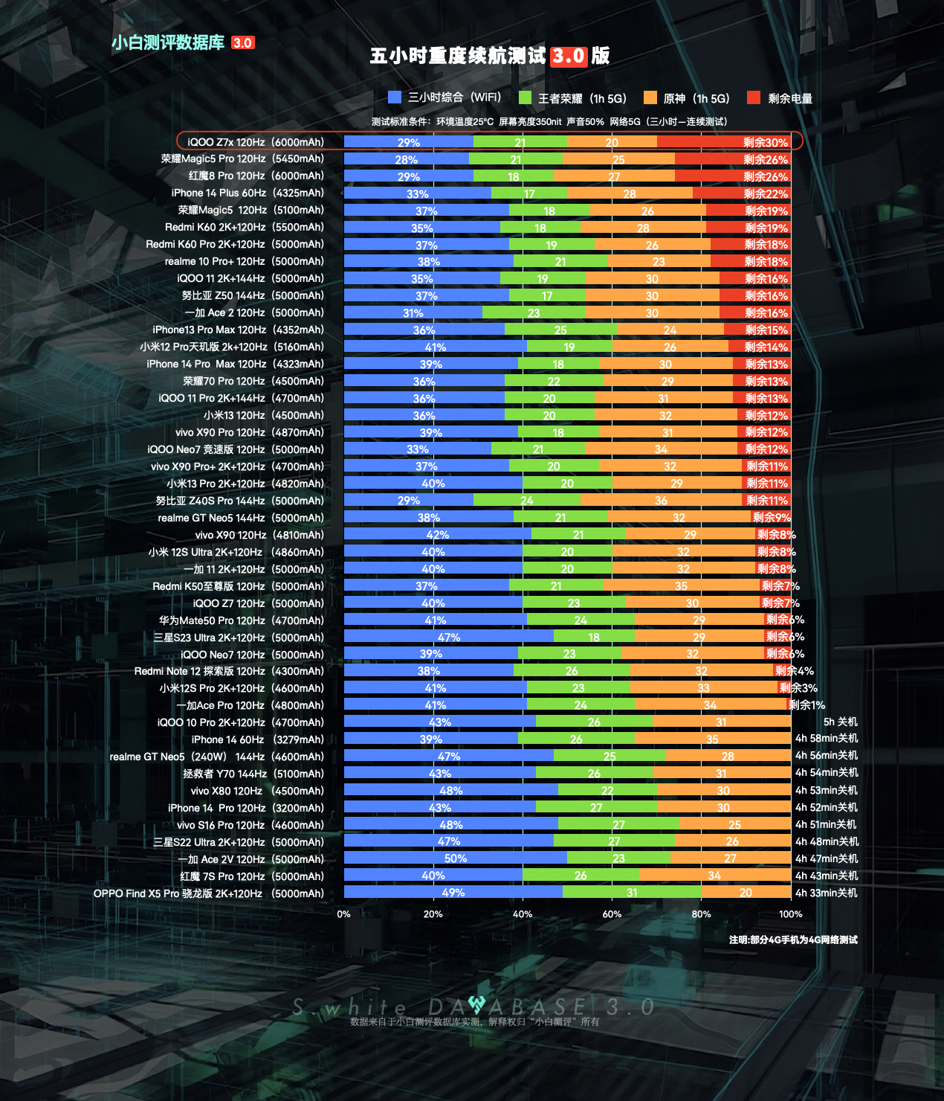Screen dimensions: 944x1101
Task: Select the iQOO 11 2K+144Hz (5000mAh) label
Action: pos(250,278)
